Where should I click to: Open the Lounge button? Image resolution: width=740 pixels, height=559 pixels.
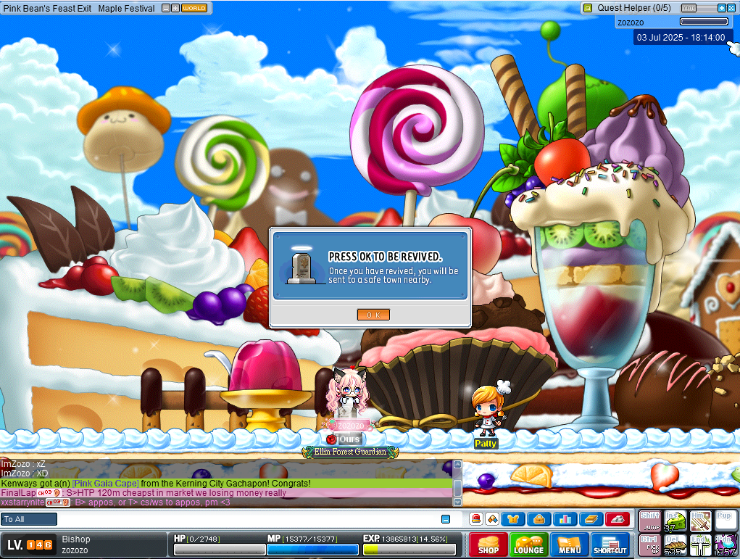[528, 544]
